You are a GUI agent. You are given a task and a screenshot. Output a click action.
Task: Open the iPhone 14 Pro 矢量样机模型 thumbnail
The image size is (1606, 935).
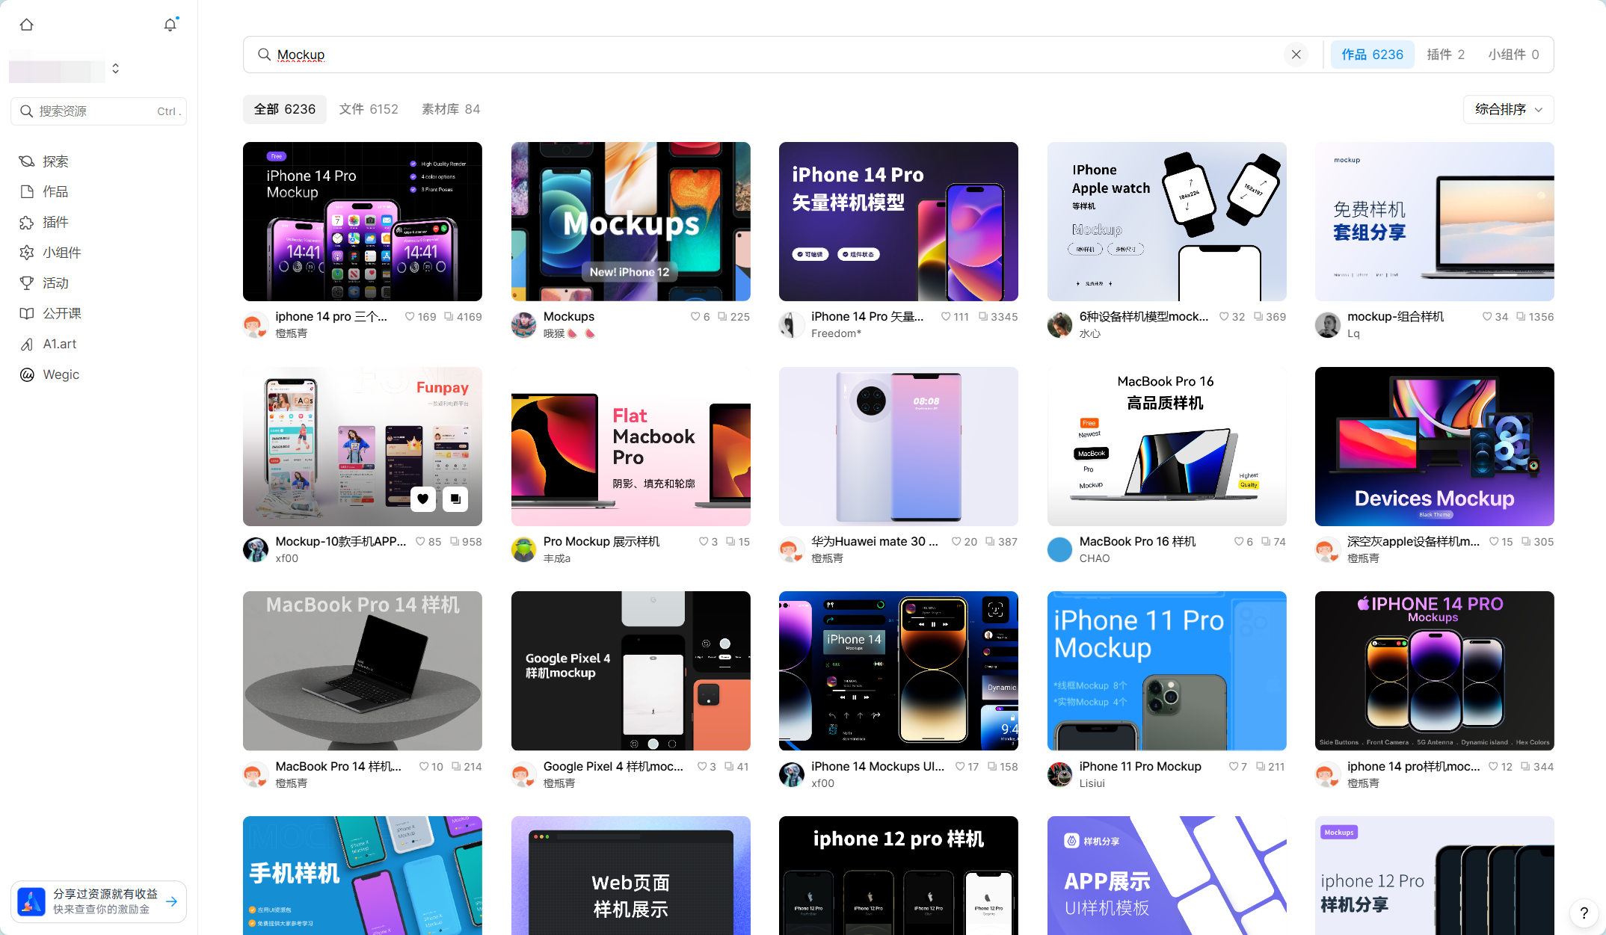899,221
